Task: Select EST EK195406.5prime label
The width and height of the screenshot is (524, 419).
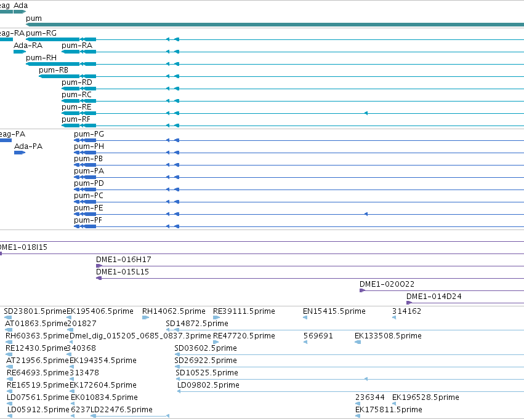Action: [100, 311]
